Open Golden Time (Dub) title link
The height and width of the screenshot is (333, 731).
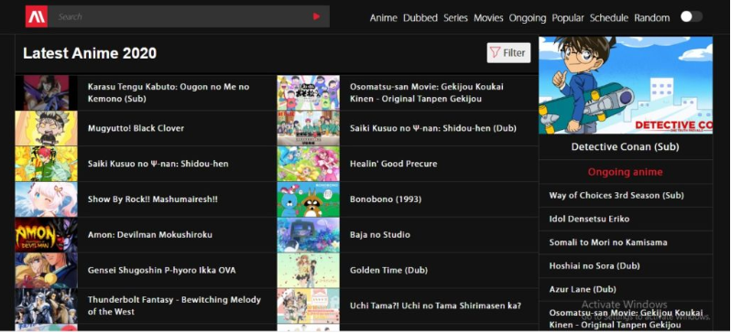pos(388,270)
